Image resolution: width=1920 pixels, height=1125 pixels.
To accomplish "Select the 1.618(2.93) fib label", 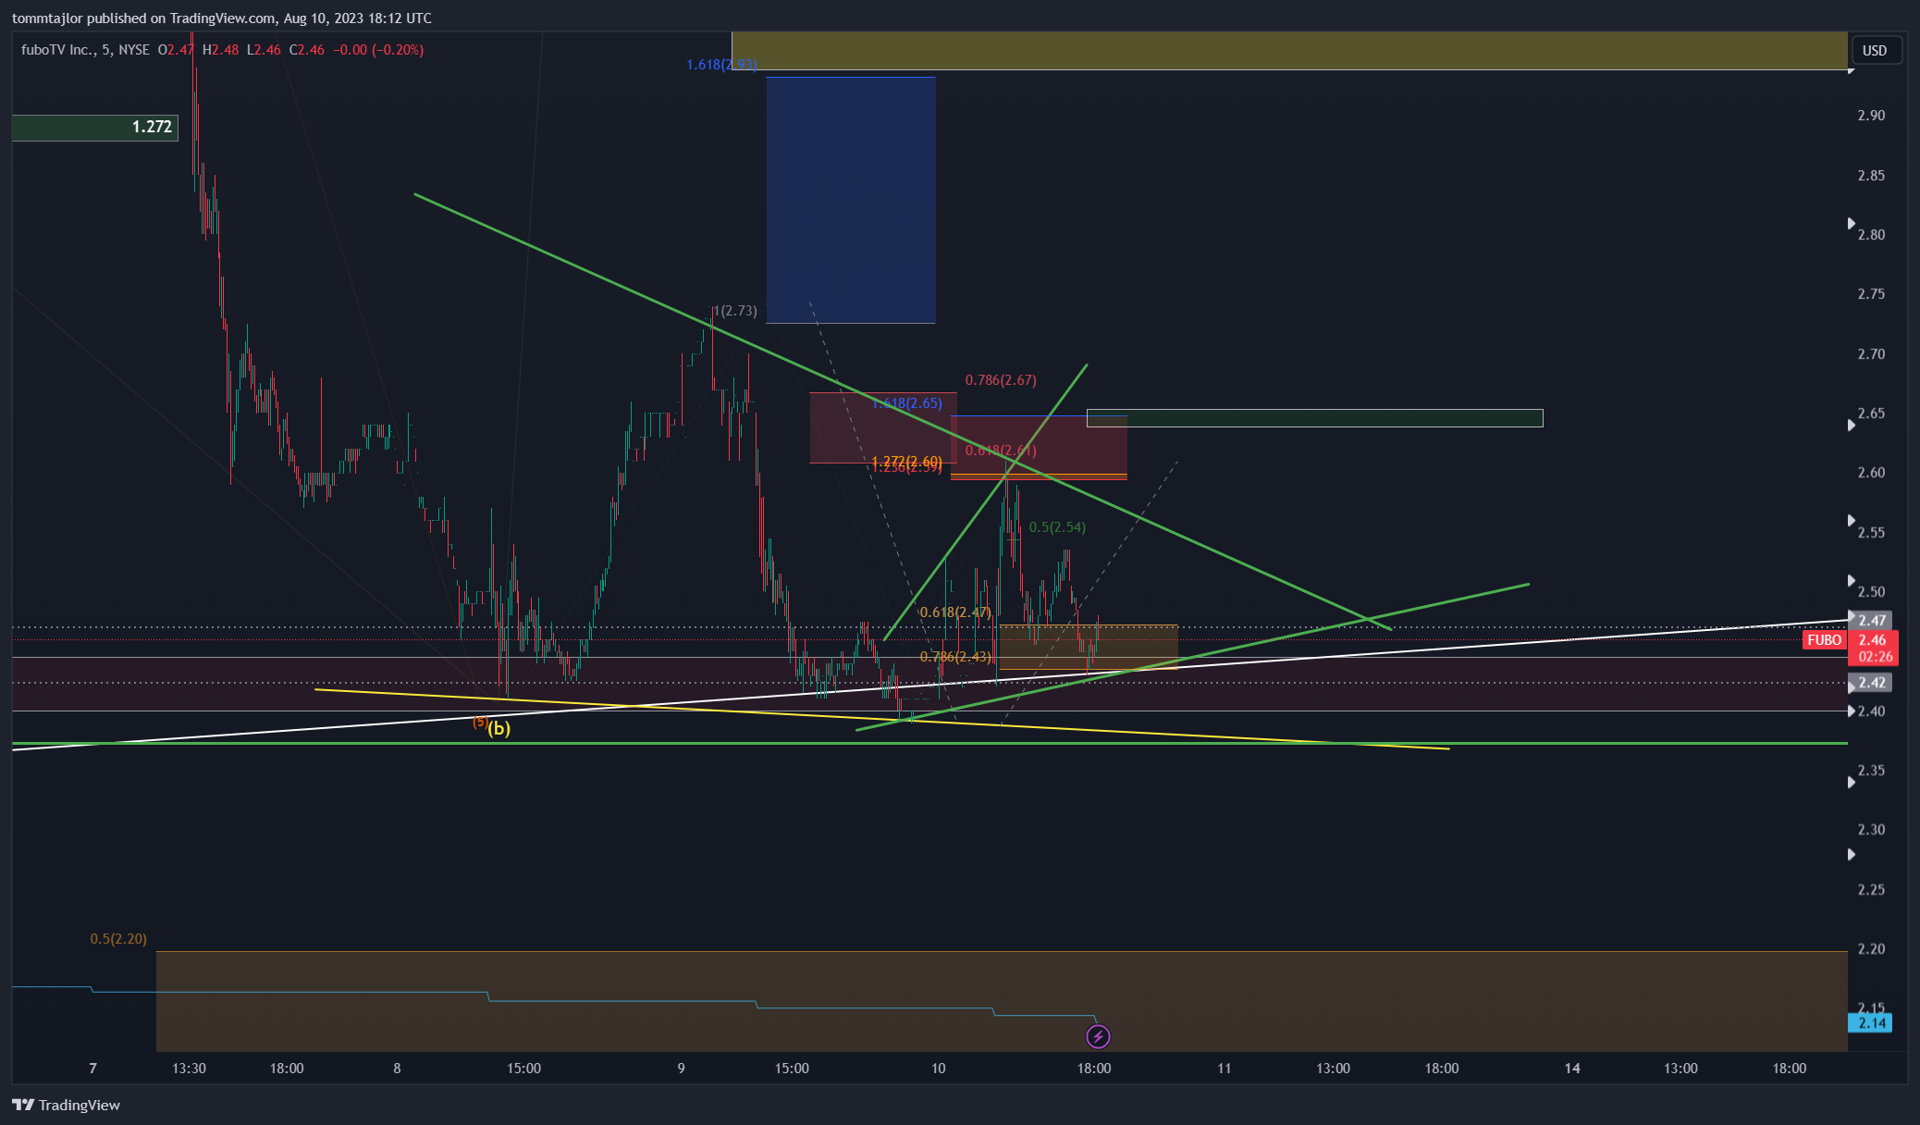I will coord(721,65).
